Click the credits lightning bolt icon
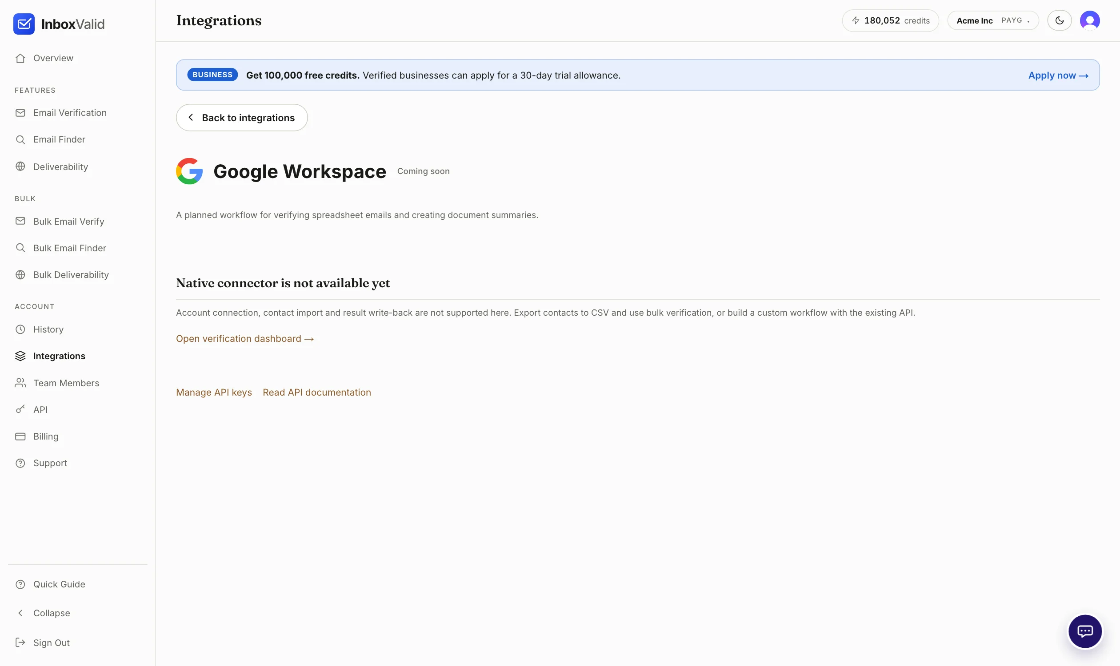 coord(856,20)
